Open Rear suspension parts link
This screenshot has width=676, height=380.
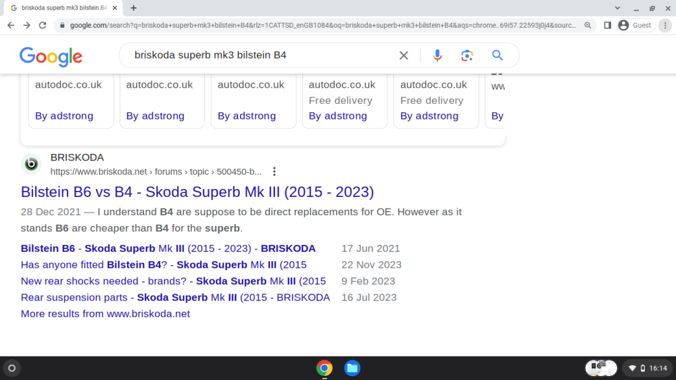176,298
